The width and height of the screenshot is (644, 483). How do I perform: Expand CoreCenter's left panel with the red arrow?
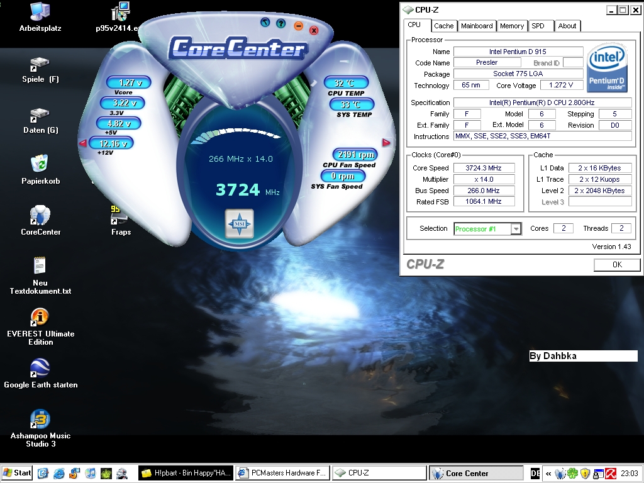(x=82, y=143)
